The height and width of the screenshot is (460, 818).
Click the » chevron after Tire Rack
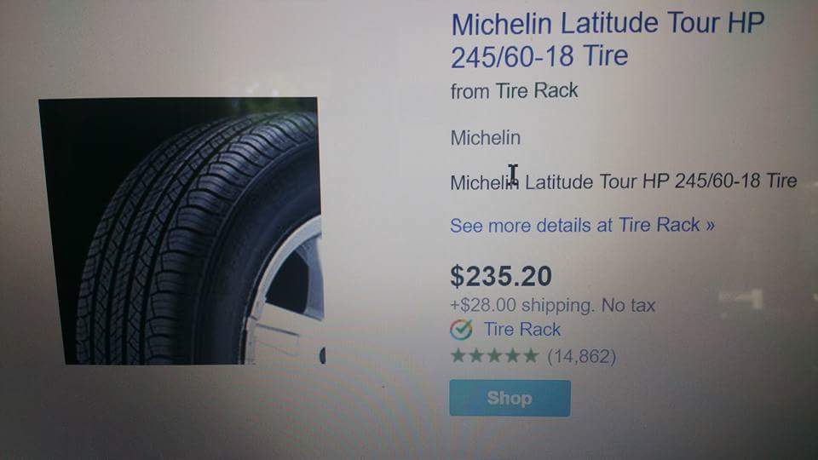tap(710, 225)
